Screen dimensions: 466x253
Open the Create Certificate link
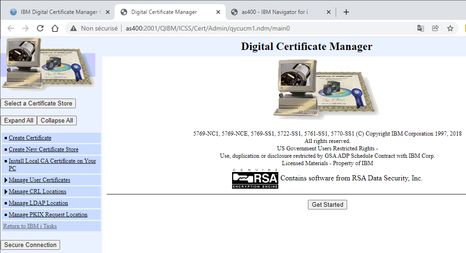pos(30,138)
